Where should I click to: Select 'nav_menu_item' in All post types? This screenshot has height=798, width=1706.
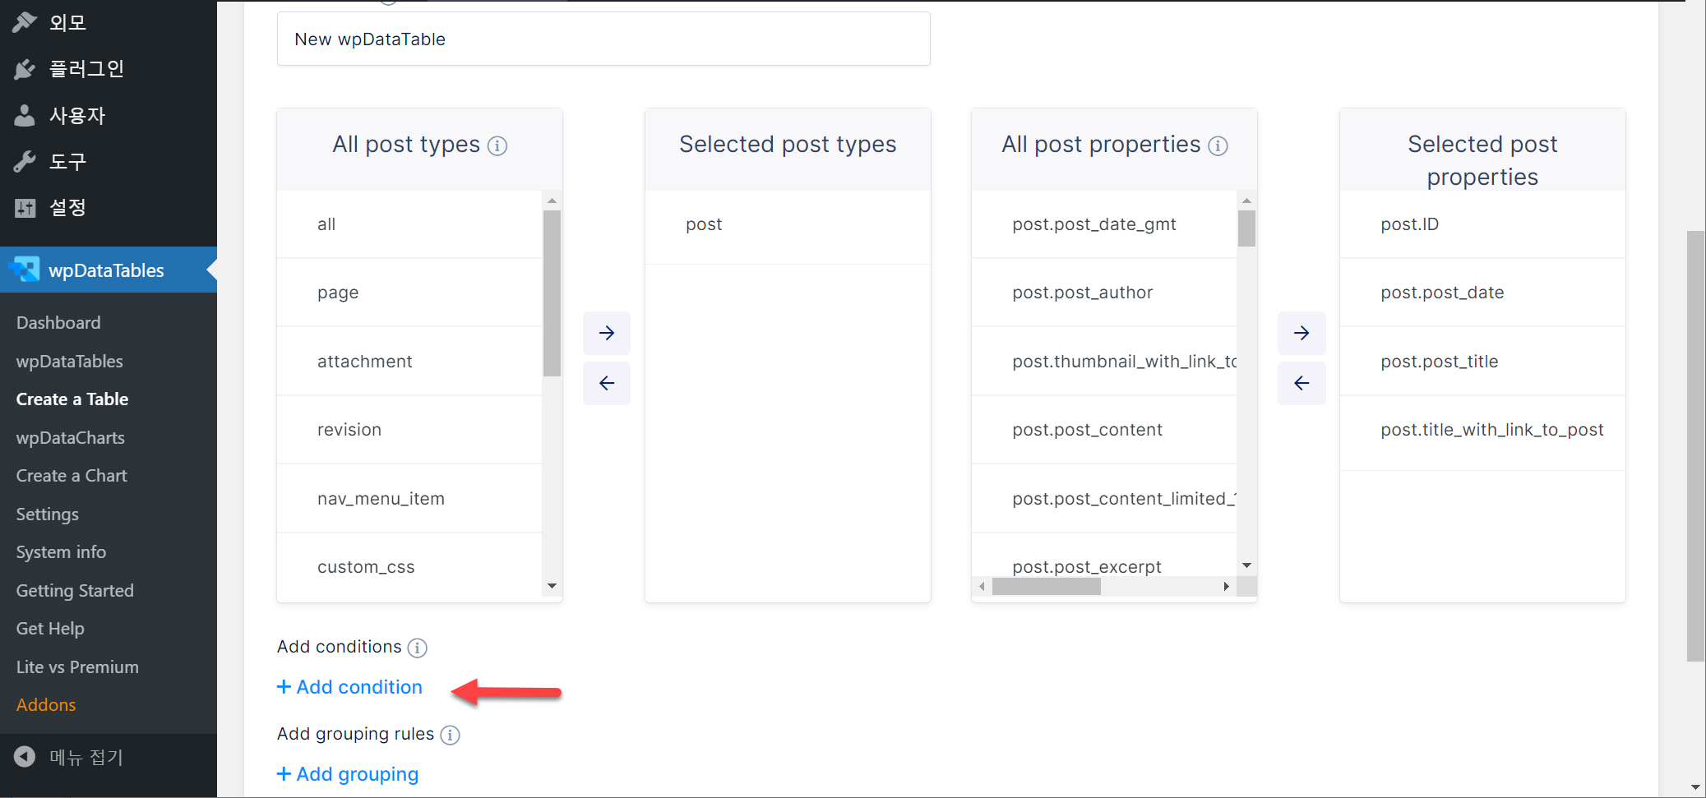[x=409, y=499]
